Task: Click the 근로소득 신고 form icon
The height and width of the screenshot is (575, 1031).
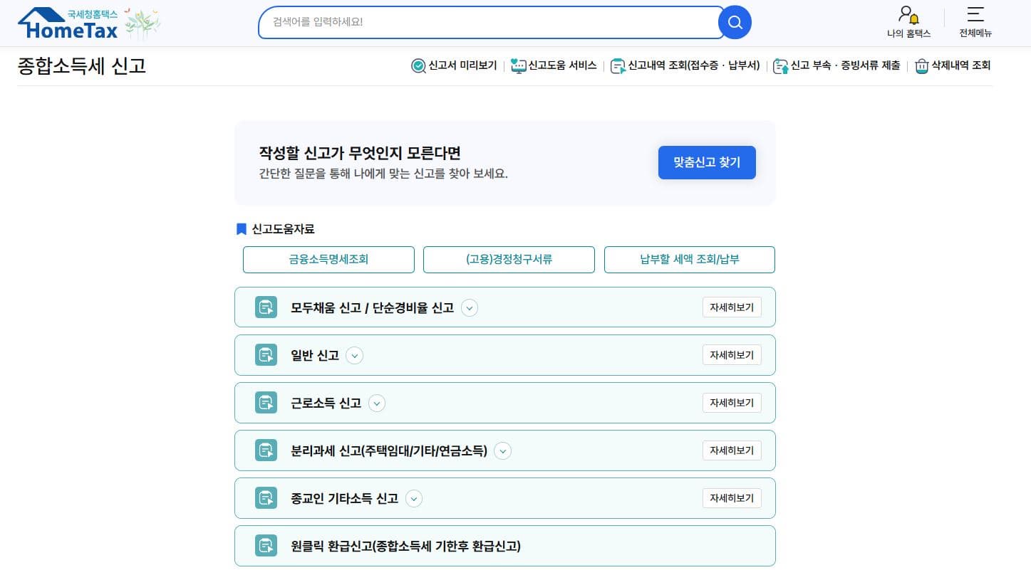Action: coord(266,403)
